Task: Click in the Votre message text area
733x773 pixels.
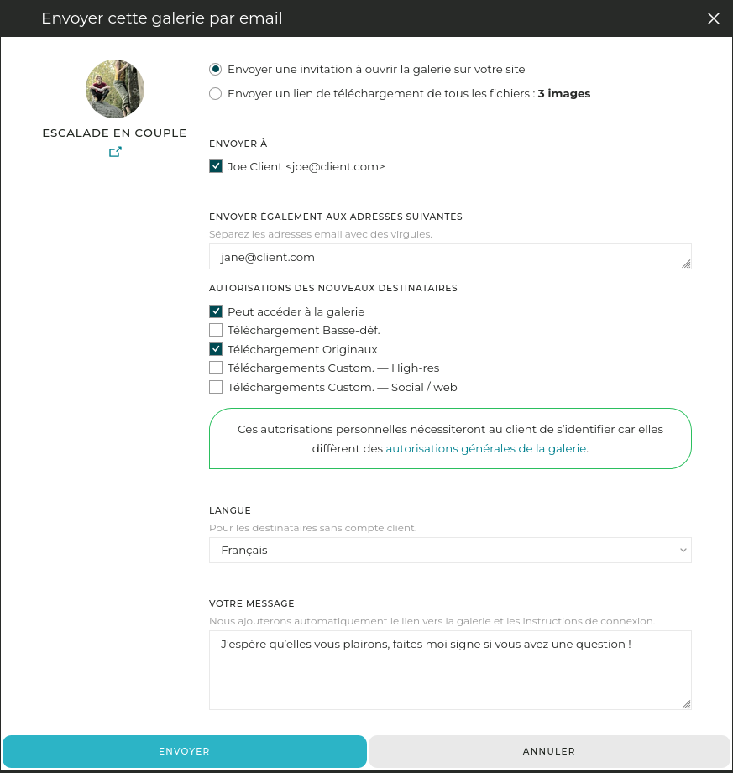Action: [450, 670]
